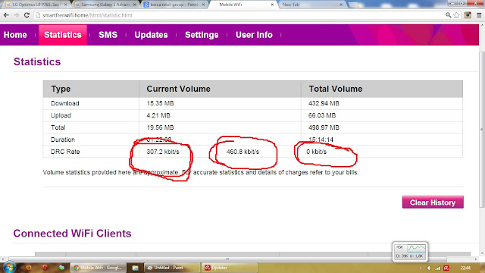Switch to the New Tab browser tab
Screen dimensions: 485x273
312,5
